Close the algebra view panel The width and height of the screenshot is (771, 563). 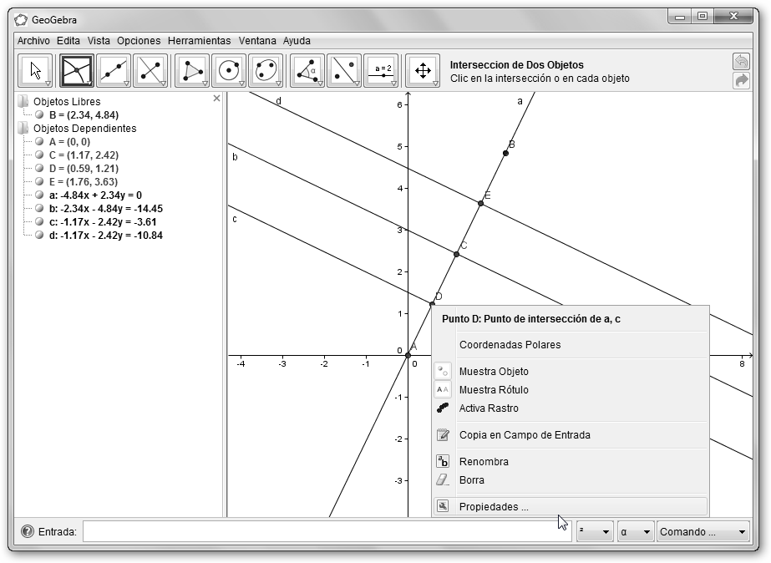(x=217, y=99)
